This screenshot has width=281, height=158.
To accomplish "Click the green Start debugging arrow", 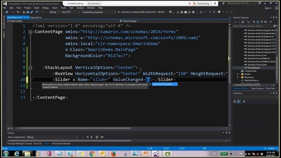I will click(x=119, y=12).
